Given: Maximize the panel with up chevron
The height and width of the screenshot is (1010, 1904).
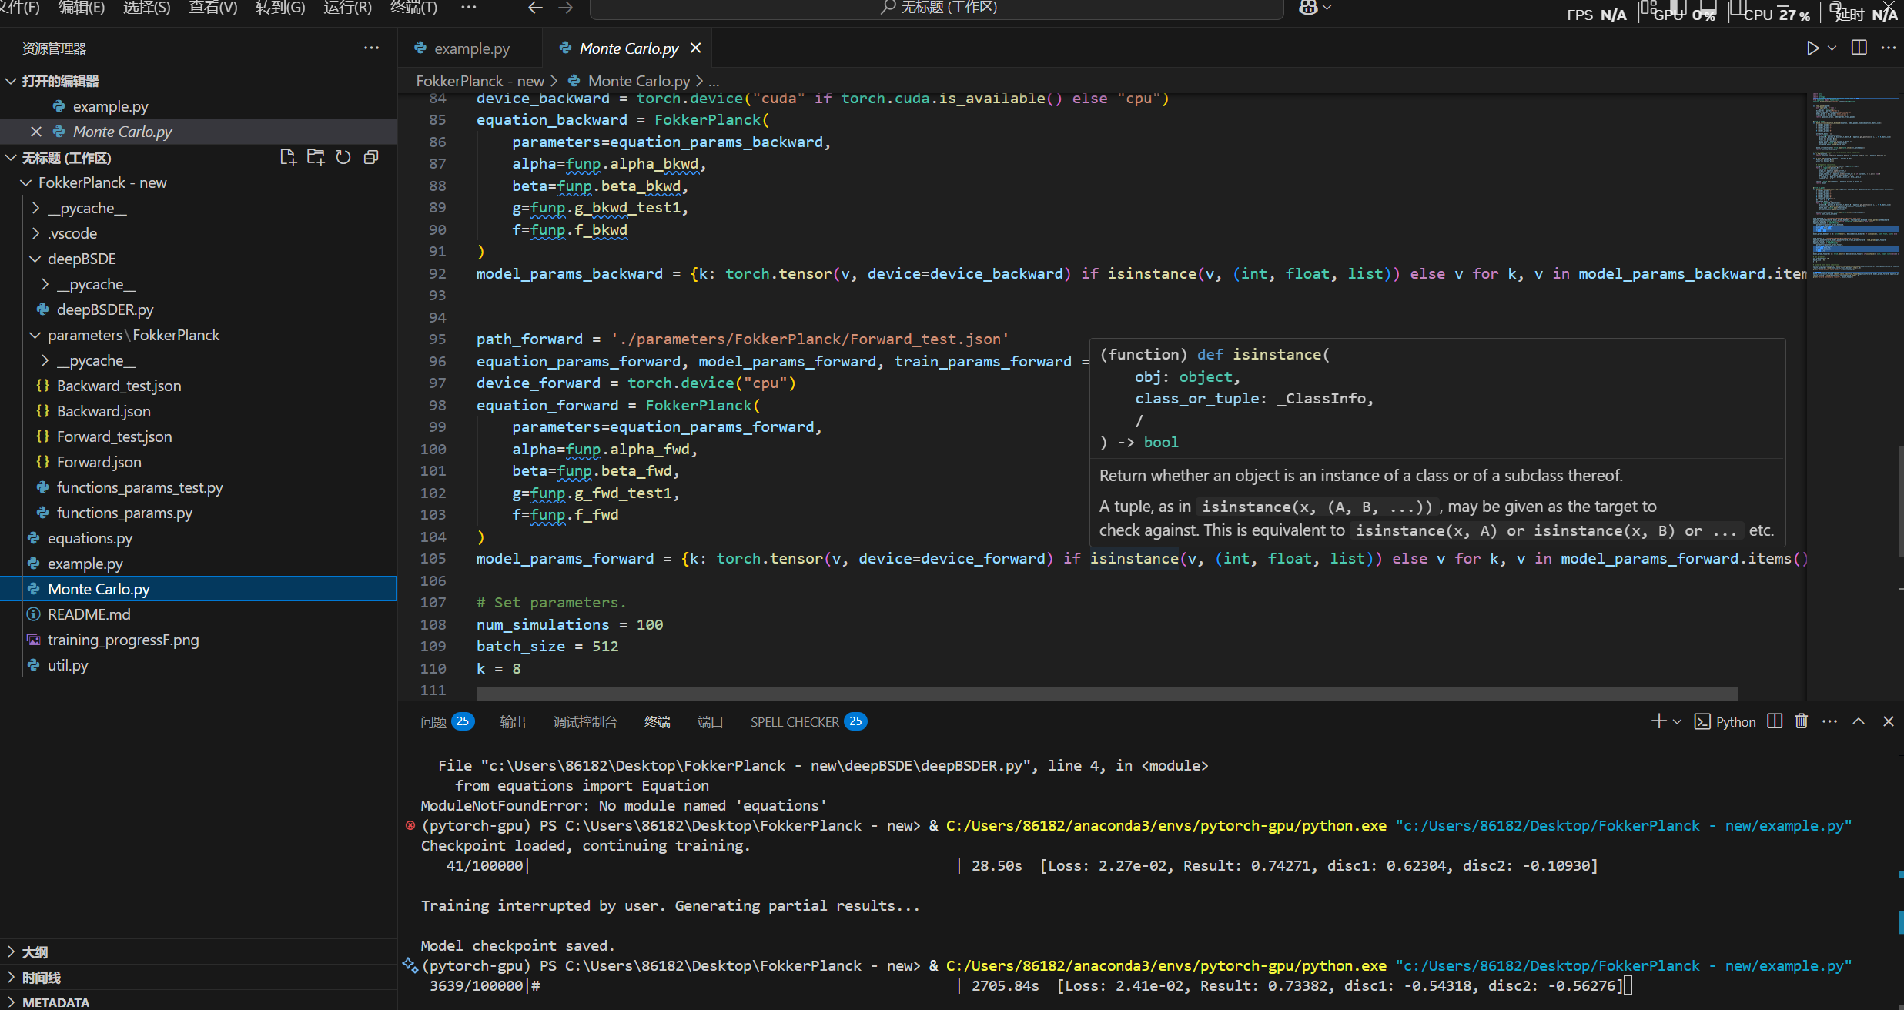Looking at the screenshot, I should [1859, 721].
